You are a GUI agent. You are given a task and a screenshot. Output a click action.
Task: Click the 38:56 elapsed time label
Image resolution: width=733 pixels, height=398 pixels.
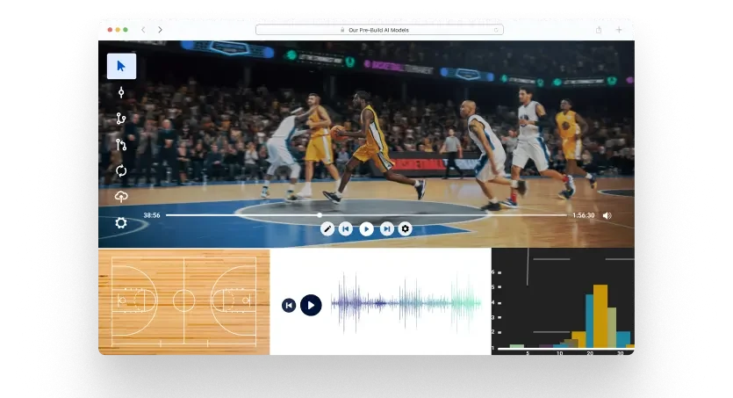152,215
